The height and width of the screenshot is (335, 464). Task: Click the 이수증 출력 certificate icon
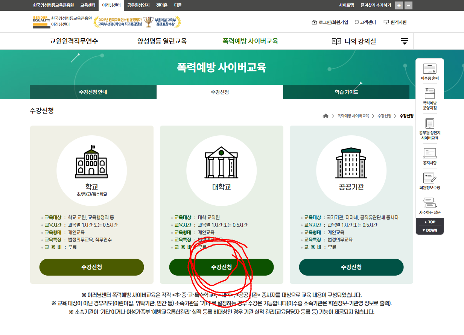point(429,69)
